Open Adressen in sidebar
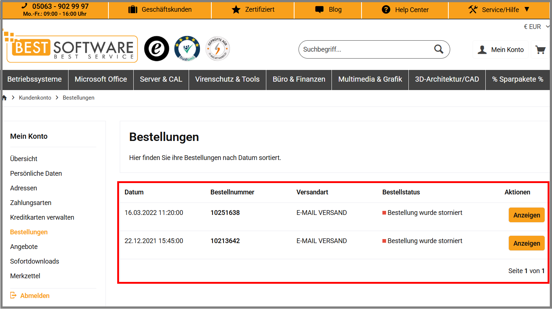Screen dimensions: 552x309 coord(23,188)
